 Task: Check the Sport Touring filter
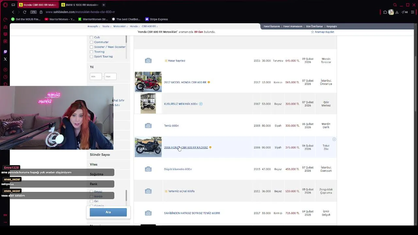point(91,56)
